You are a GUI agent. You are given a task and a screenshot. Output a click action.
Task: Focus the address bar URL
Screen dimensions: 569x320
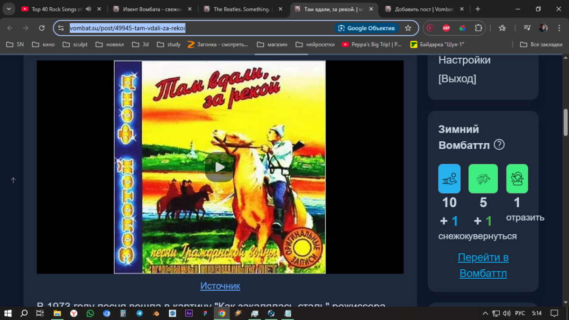click(127, 28)
